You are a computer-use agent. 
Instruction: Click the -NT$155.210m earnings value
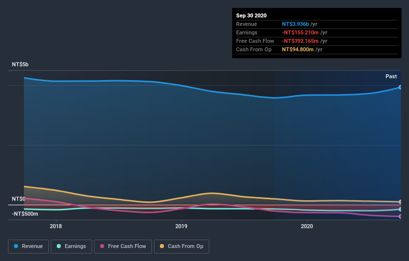[300, 32]
